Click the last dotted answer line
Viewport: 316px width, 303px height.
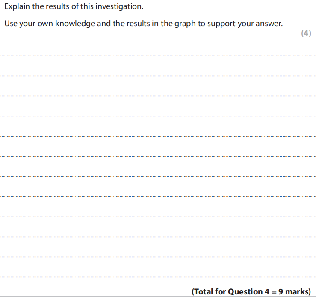point(158,277)
